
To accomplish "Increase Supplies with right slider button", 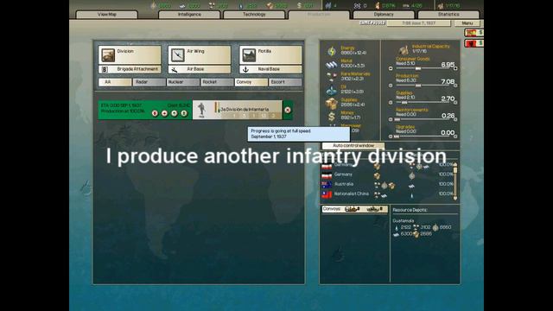I will [x=455, y=103].
